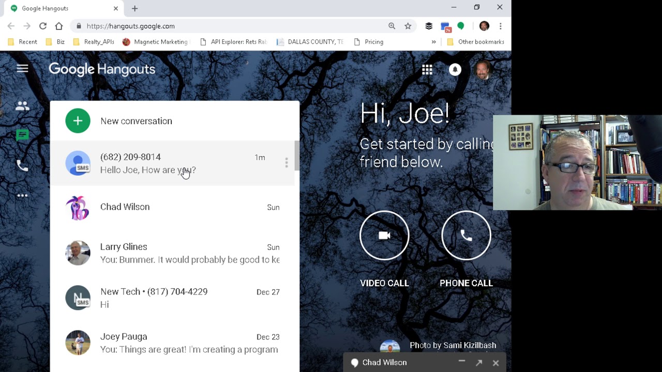Open the Other bookmarks folder
662x372 pixels.
point(475,42)
